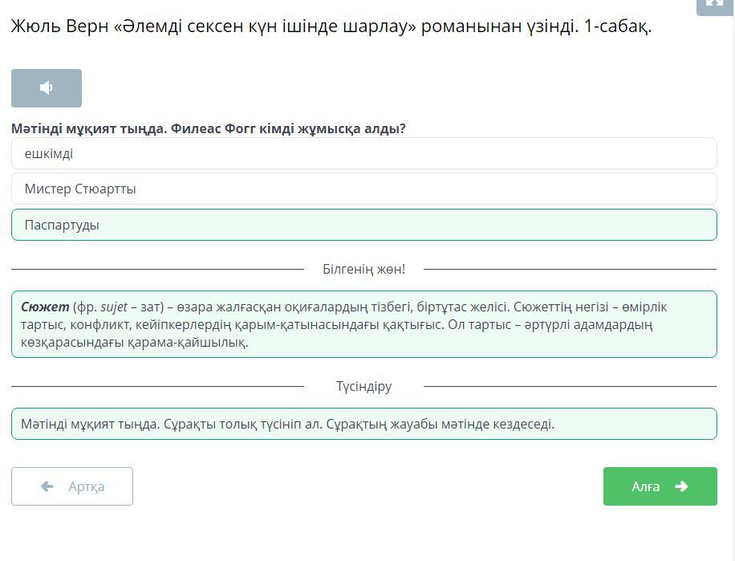735x561 pixels.
Task: Click the bold word "Сюжет"
Action: click(45, 307)
